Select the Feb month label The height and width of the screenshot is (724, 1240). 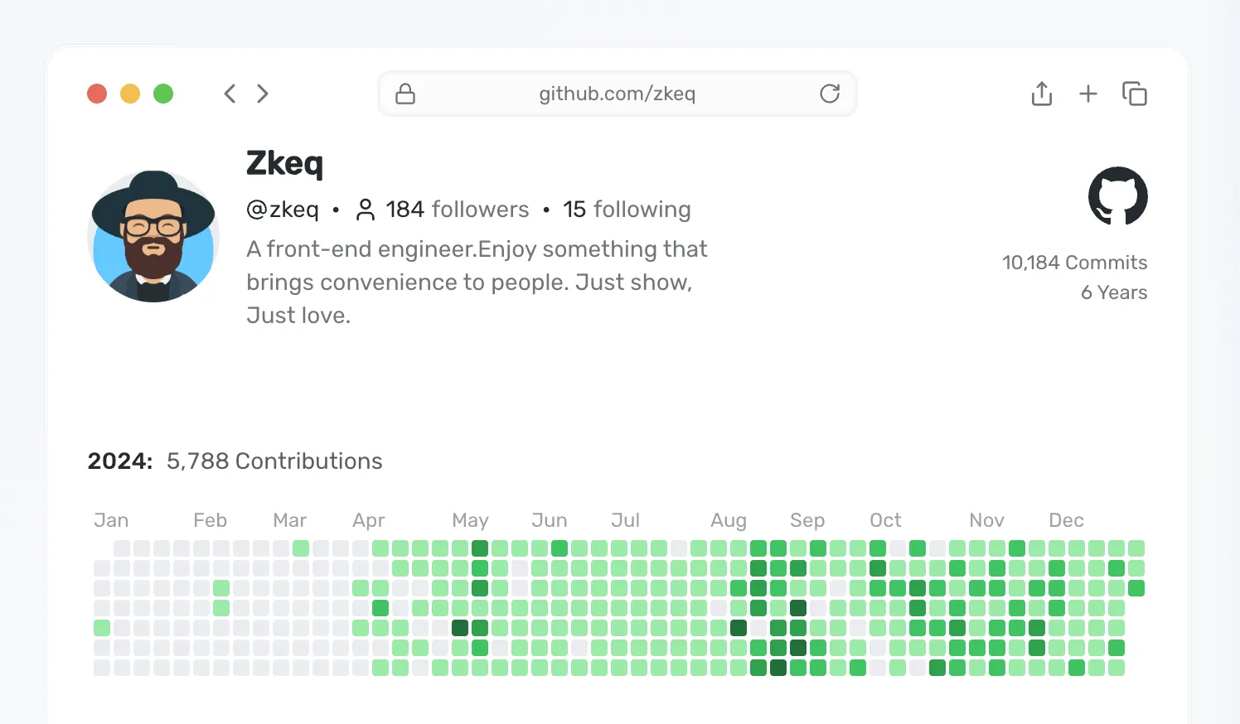click(210, 520)
